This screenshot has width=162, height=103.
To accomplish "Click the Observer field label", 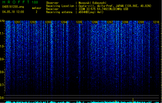I will [x=52, y=3].
